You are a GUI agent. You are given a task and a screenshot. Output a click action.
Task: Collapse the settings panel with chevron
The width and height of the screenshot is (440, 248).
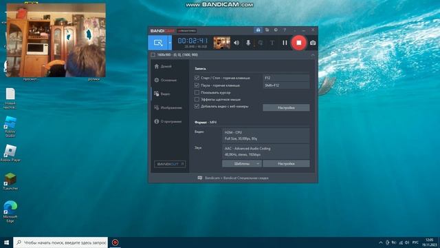tap(313, 55)
